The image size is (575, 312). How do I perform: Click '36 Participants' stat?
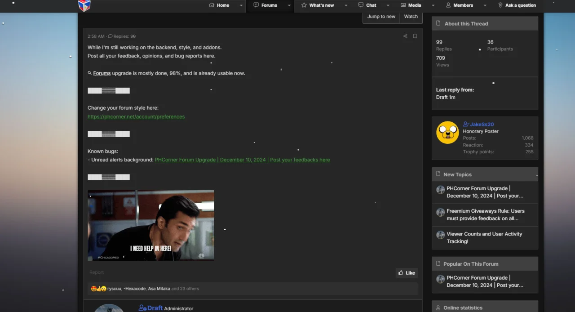coord(500,45)
